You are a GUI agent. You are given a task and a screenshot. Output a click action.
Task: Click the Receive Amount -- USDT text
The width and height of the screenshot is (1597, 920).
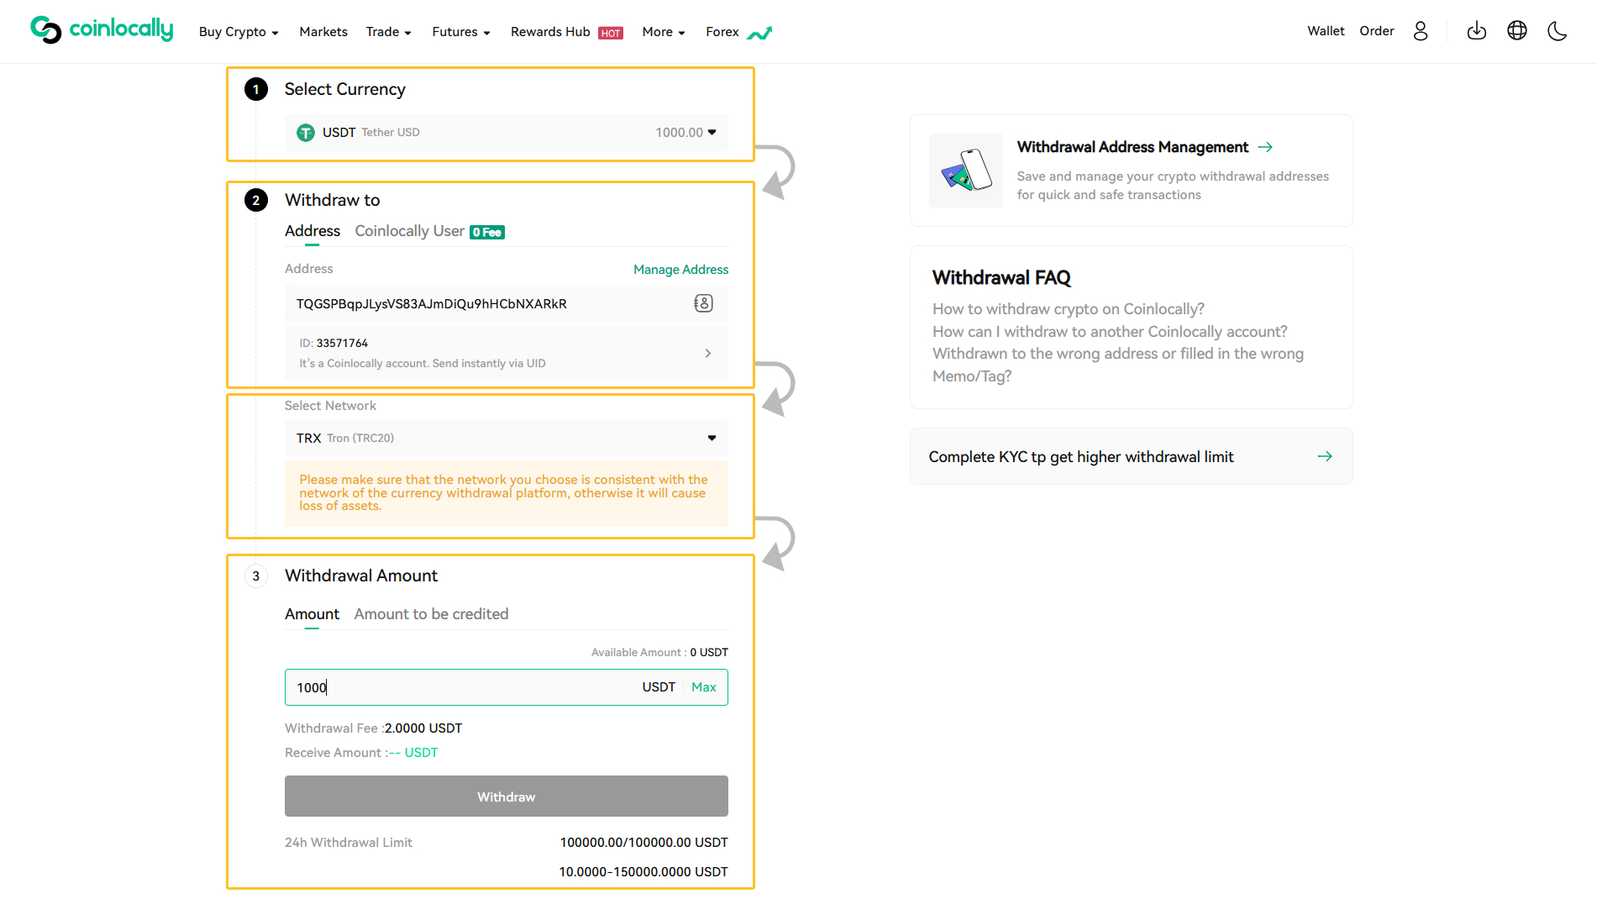(x=361, y=753)
